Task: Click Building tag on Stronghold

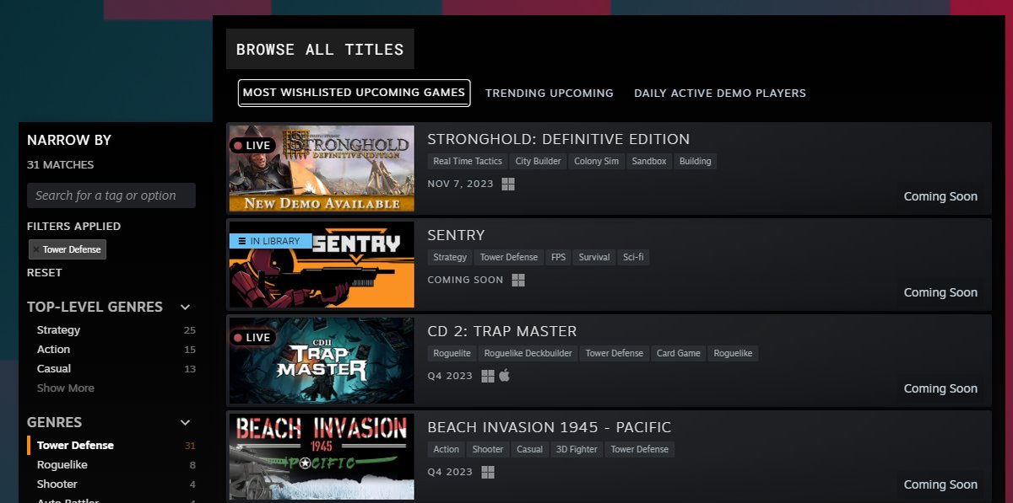Action: point(696,161)
